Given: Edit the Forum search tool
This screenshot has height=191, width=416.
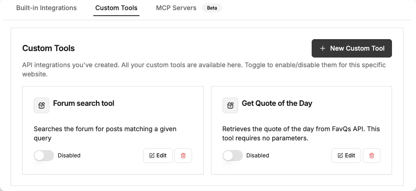Looking at the screenshot, I should tap(158, 156).
